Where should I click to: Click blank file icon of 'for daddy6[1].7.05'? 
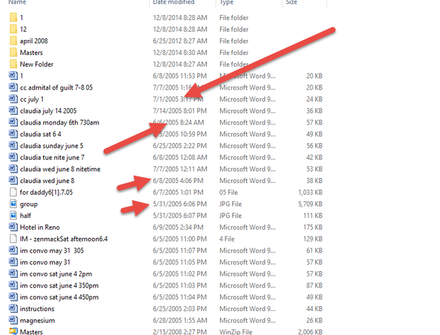tap(13, 192)
